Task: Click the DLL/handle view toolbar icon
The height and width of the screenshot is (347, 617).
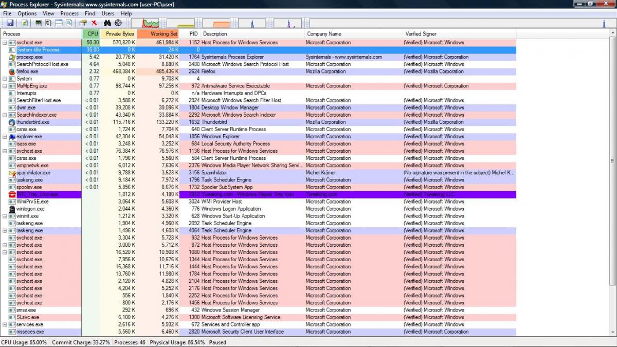Action: [68, 23]
